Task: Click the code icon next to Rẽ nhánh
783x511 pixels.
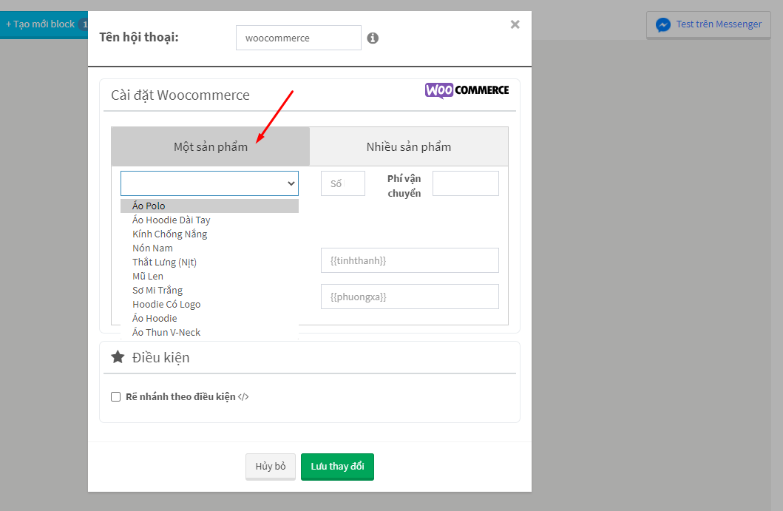Action: [243, 396]
